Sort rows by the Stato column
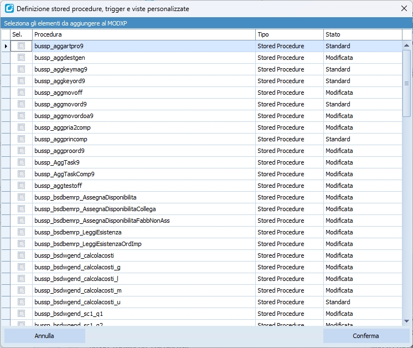The width and height of the screenshot is (413, 348). click(x=362, y=34)
